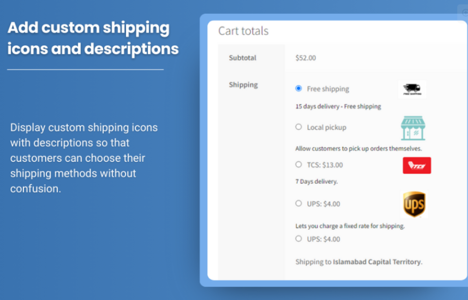Click the Cart totals heading
Image resolution: width=468 pixels, height=300 pixels.
click(x=243, y=31)
